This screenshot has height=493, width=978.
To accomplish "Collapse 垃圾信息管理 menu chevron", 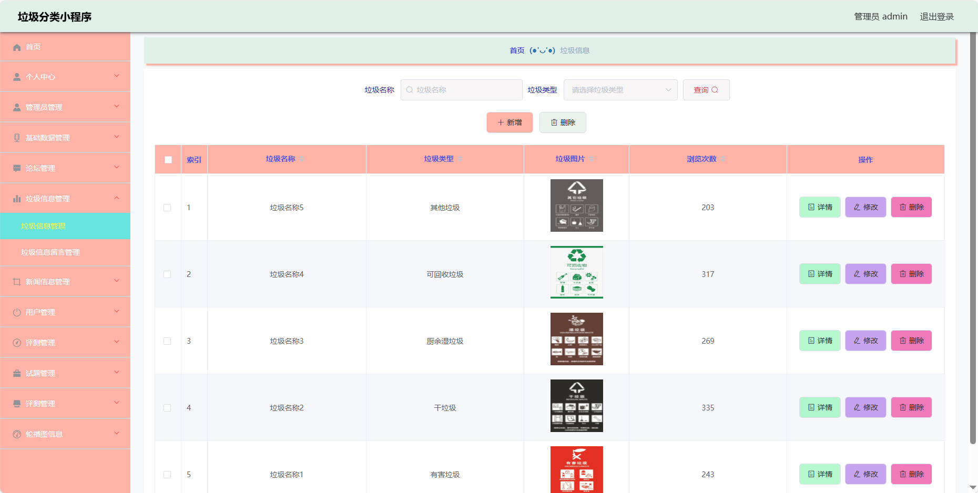I will (x=117, y=198).
